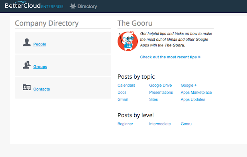Click the Gooru tips description text
Image resolution: width=247 pixels, height=157 pixels.
(x=176, y=39)
